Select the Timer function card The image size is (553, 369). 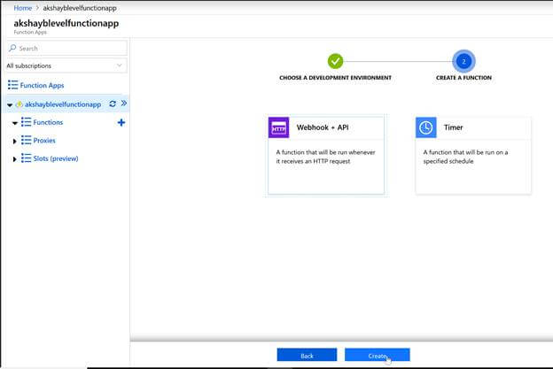pos(473,155)
